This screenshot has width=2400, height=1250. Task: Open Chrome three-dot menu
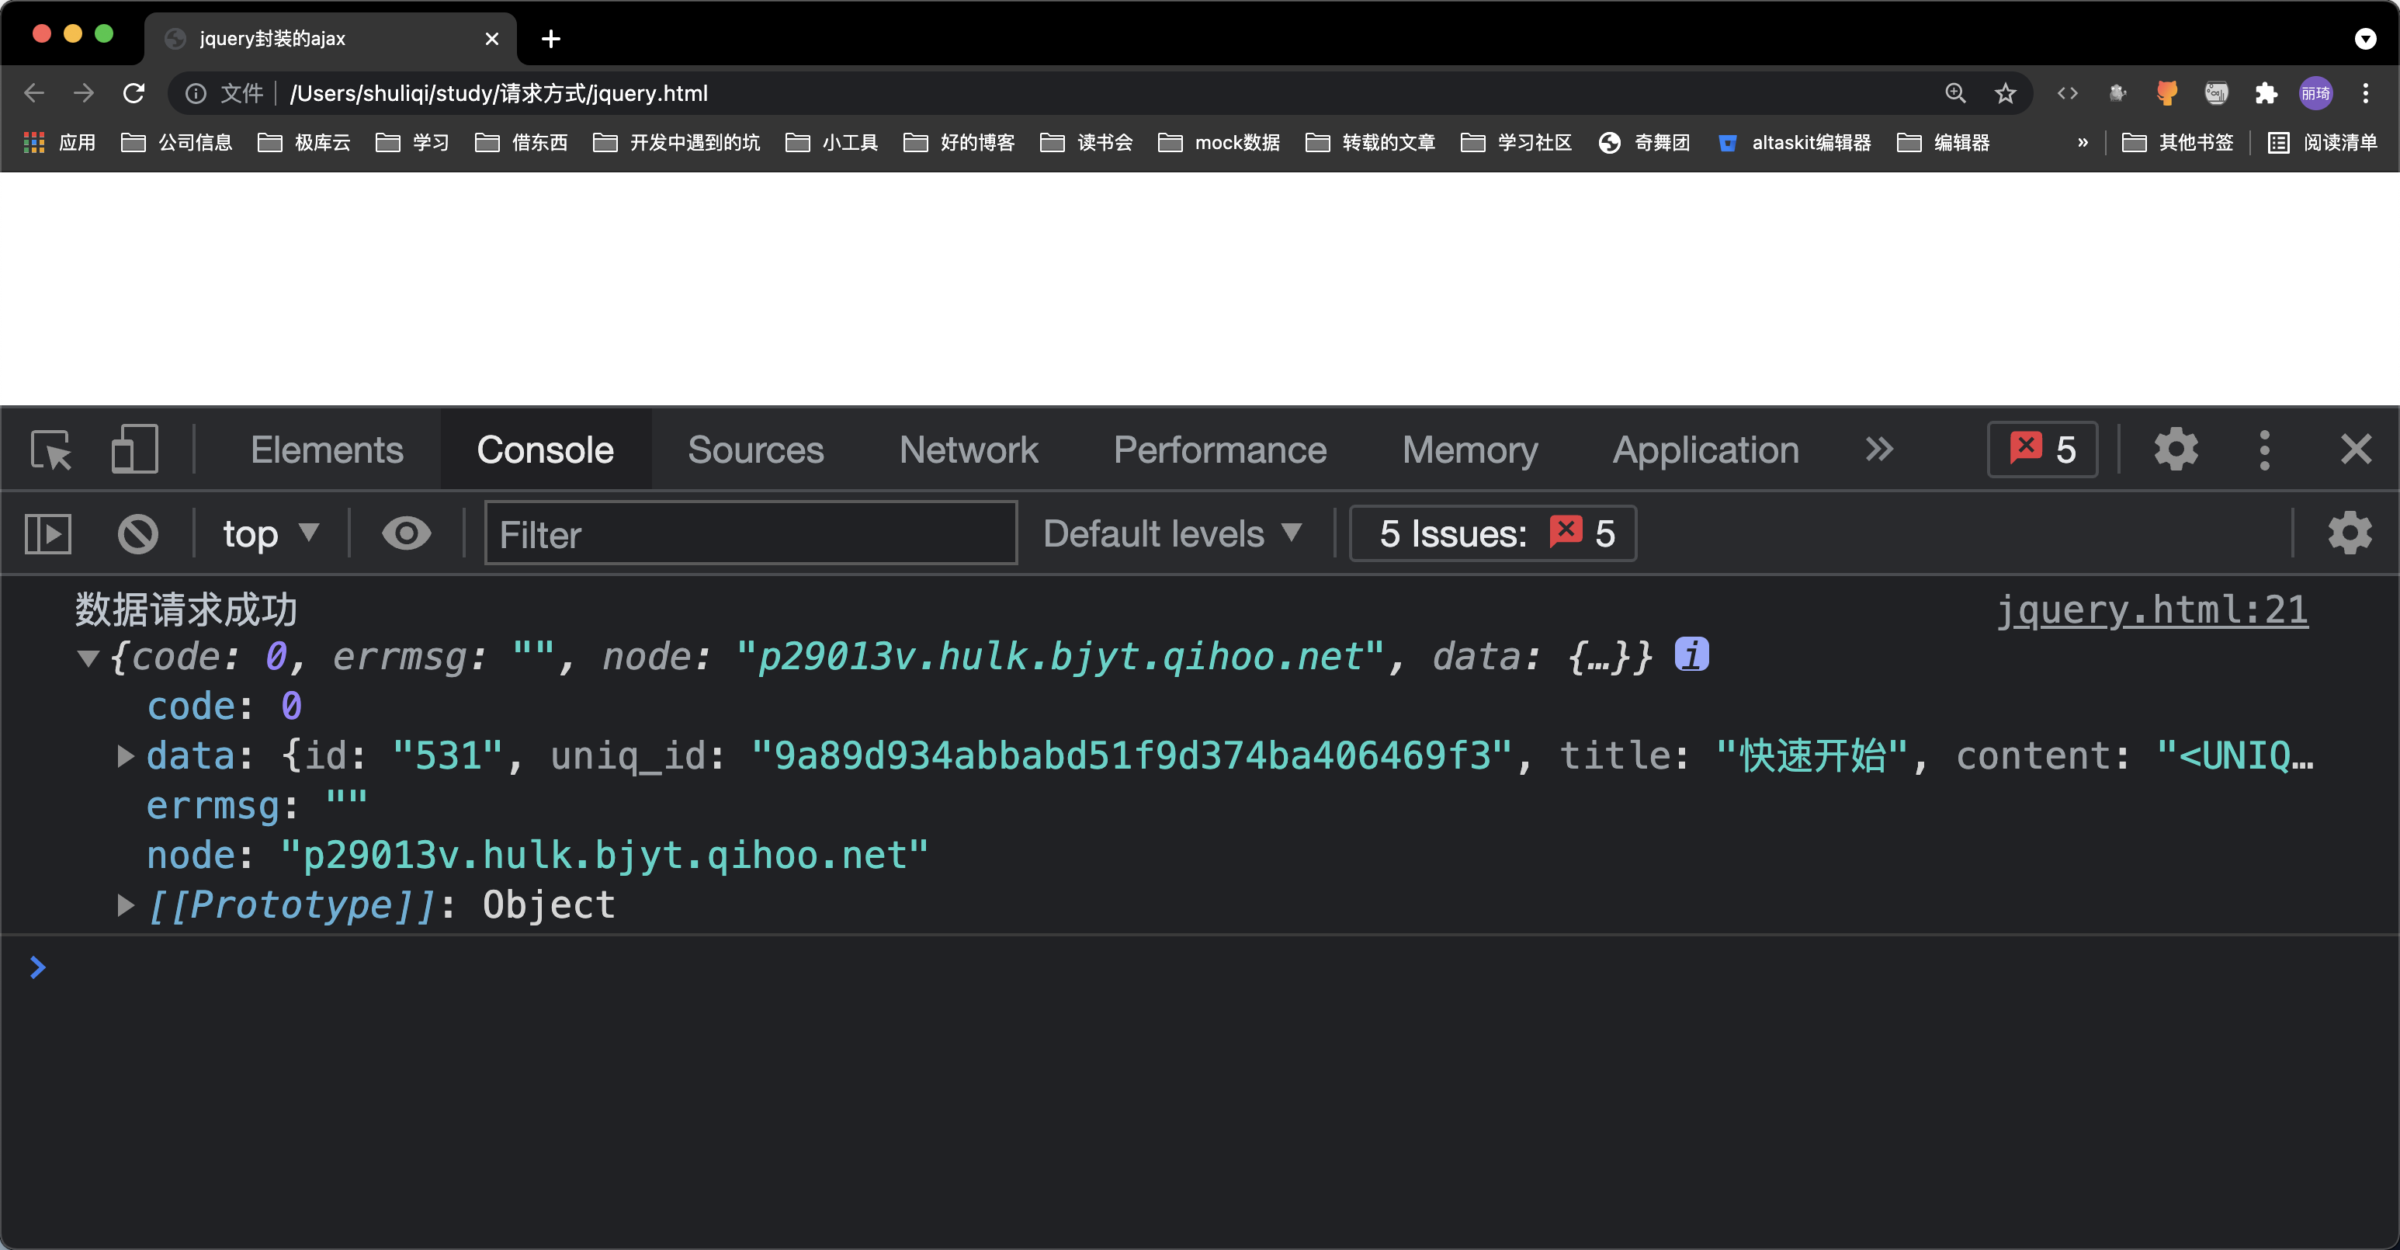pos(2366,93)
